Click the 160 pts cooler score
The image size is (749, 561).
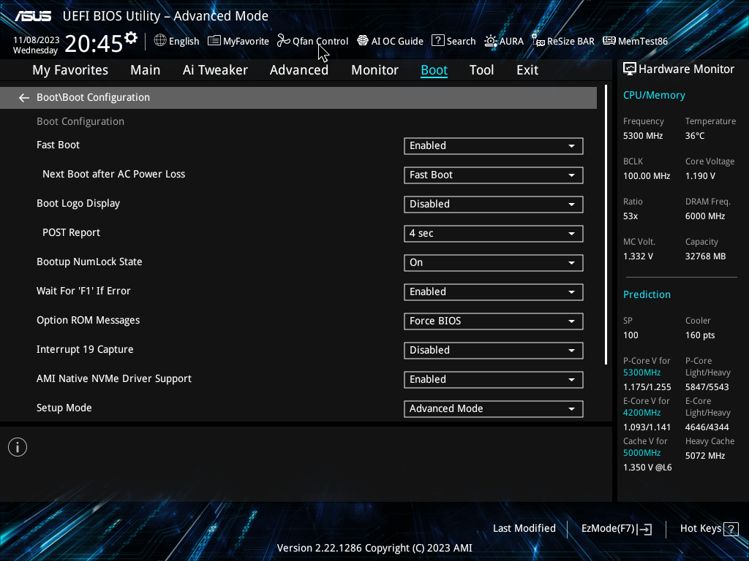click(700, 335)
